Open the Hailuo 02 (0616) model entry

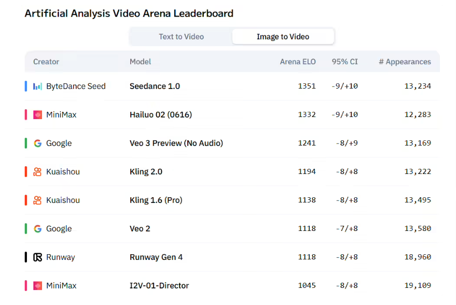coord(161,114)
